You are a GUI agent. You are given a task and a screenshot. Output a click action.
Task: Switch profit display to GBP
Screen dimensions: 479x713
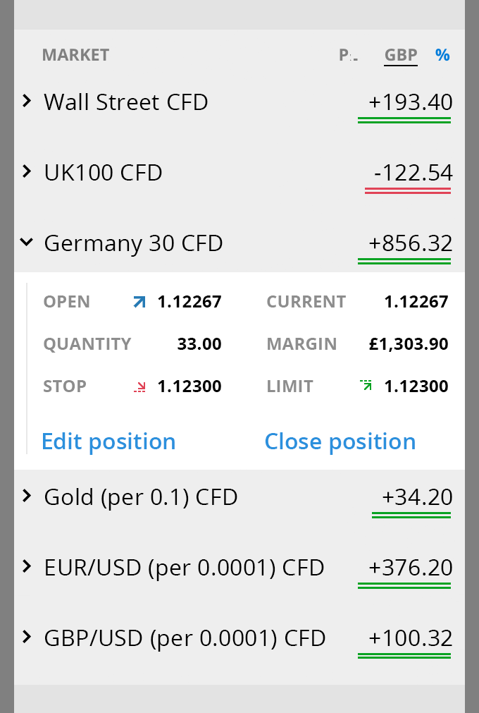tap(401, 55)
